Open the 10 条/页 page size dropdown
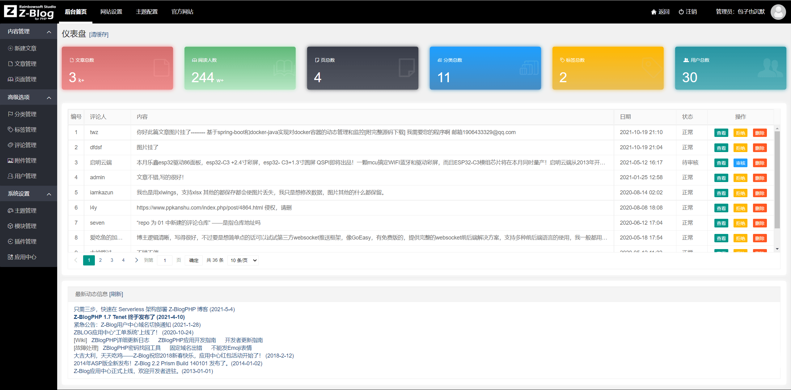791x390 pixels. click(x=243, y=260)
